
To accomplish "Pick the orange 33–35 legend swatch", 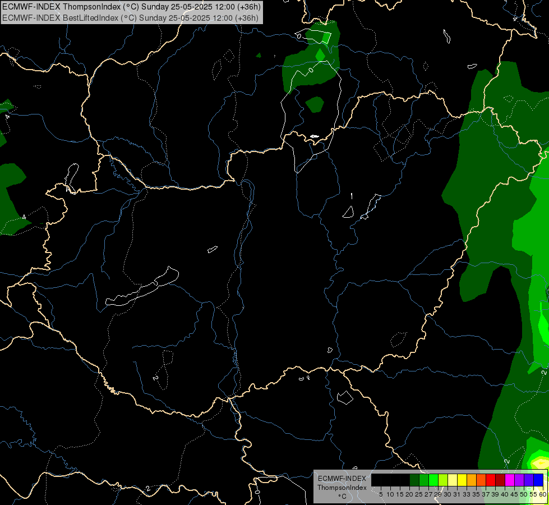I will tap(472, 480).
